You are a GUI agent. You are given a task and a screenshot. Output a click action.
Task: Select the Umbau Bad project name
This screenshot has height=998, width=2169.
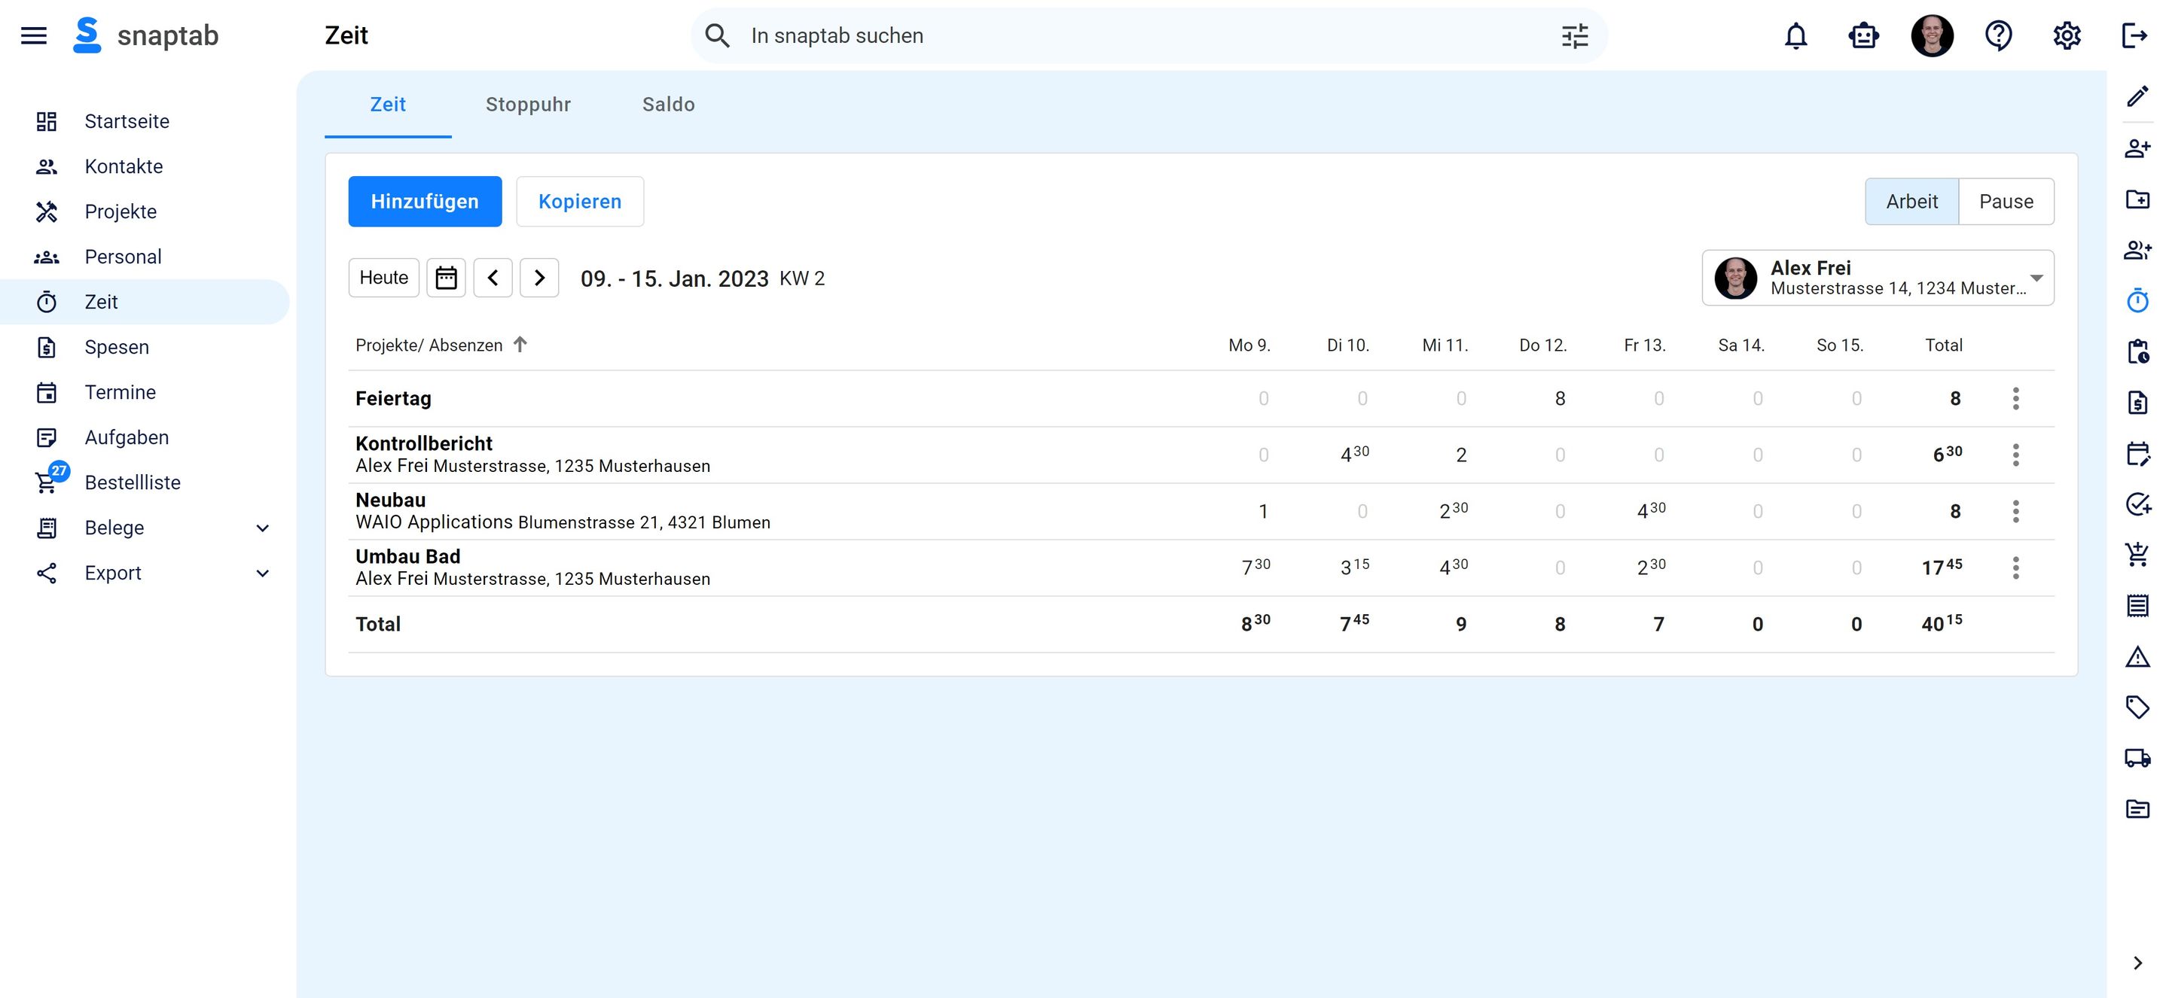click(407, 556)
